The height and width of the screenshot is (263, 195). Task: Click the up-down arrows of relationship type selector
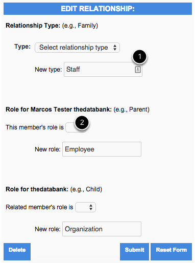[115, 48]
